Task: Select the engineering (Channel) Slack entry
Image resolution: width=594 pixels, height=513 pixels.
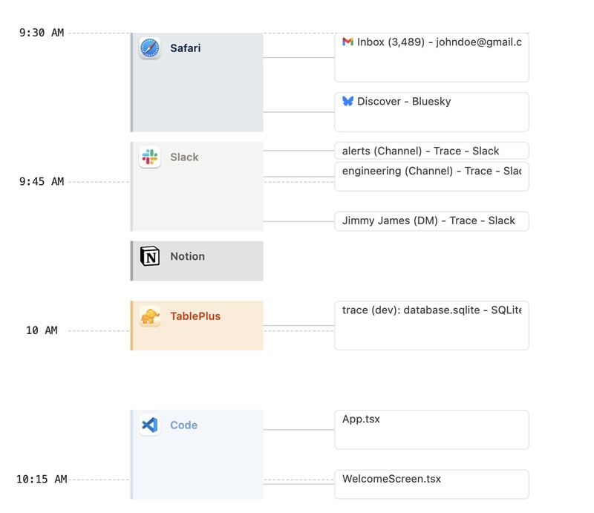Action: pos(431,176)
